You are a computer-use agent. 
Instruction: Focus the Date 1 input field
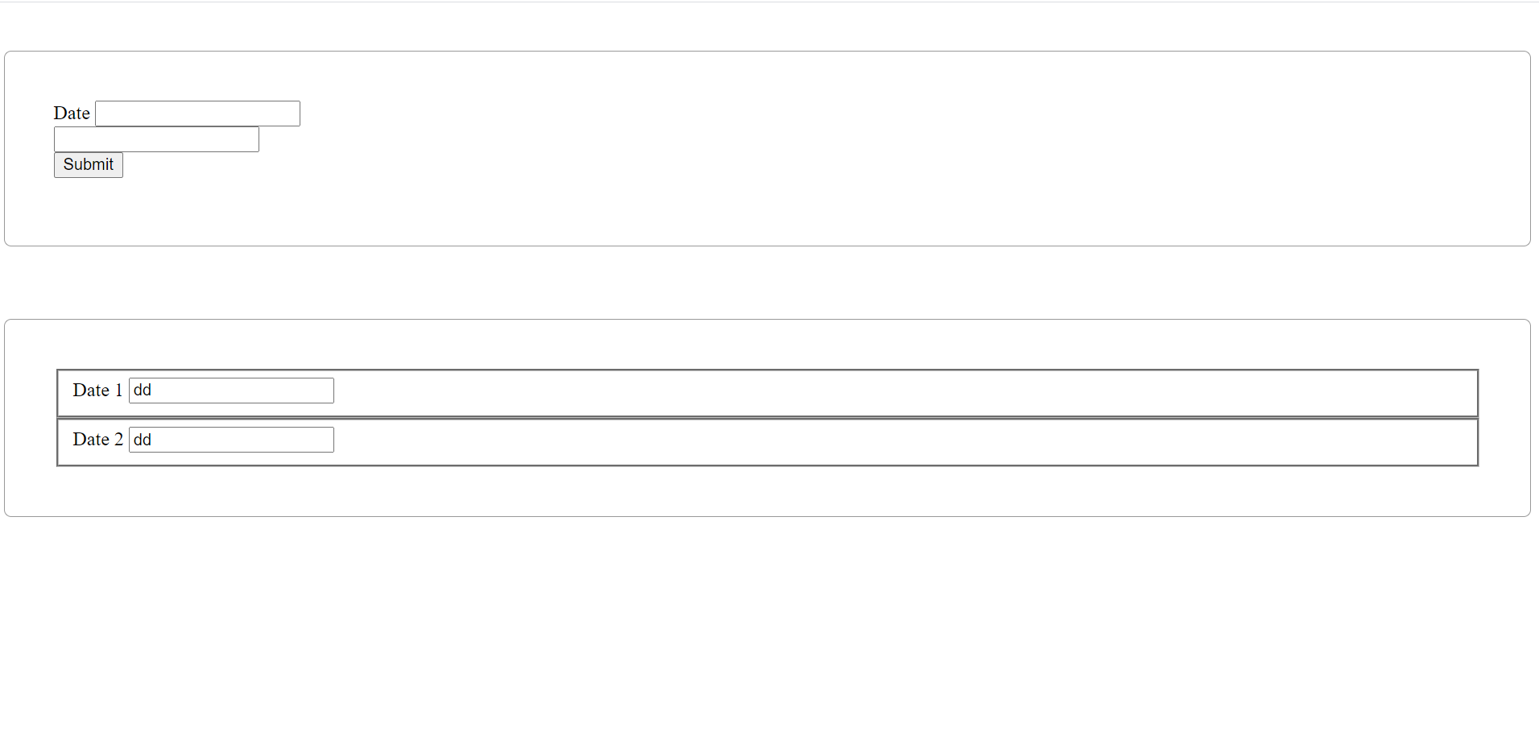(231, 391)
